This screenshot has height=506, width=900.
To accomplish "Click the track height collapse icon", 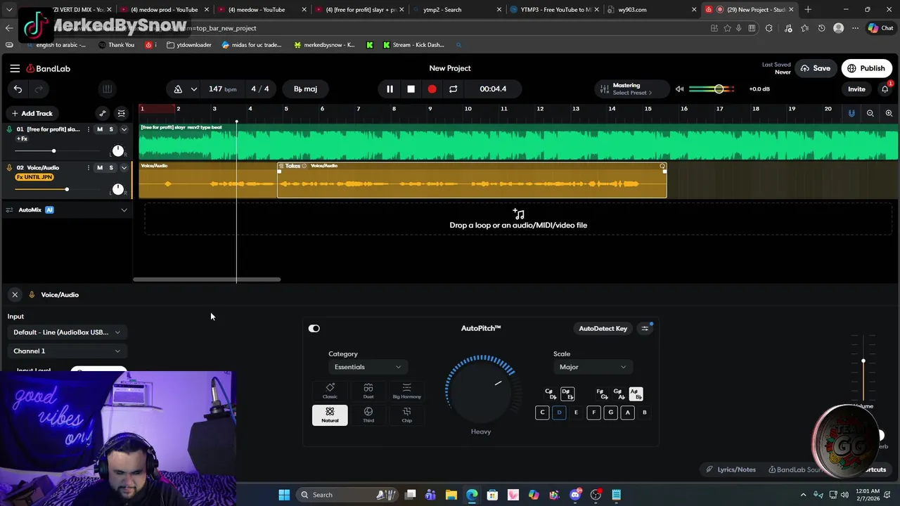I will 122,113.
